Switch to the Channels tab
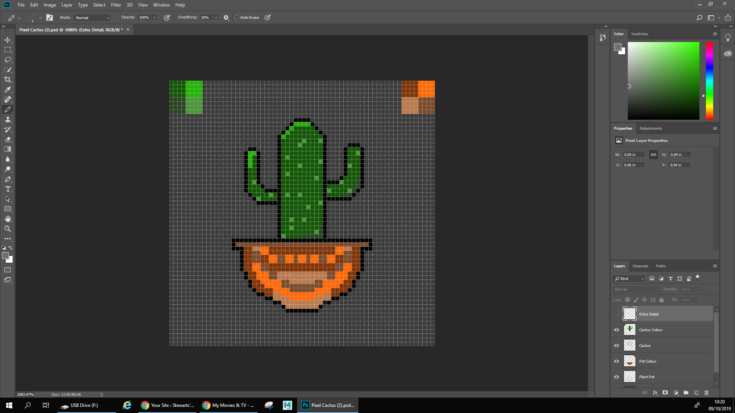This screenshot has width=735, height=413. (640, 266)
